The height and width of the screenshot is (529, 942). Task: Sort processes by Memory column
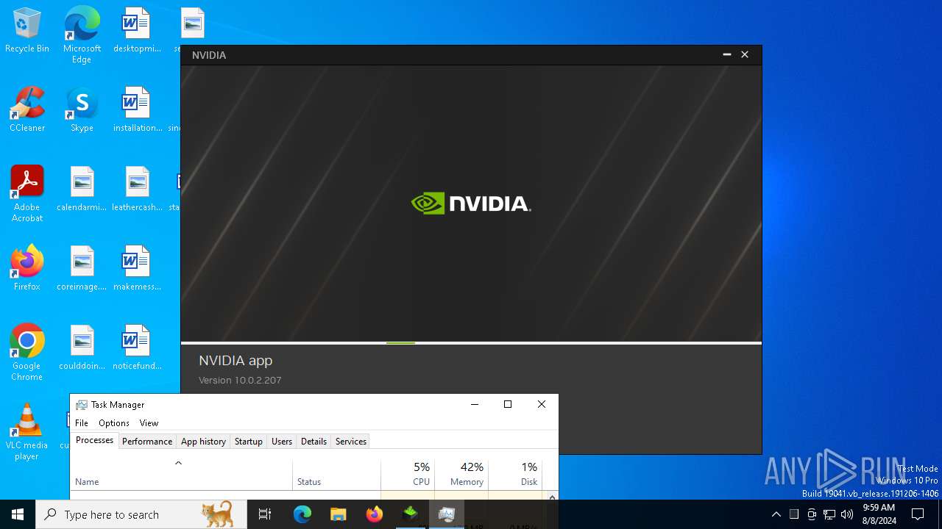(x=461, y=474)
